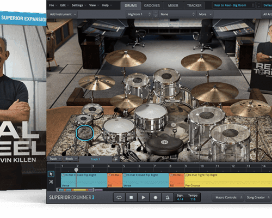The height and width of the screenshot is (218, 272).
Task: Click the panel resize handle above timeline
Action: click(196, 162)
